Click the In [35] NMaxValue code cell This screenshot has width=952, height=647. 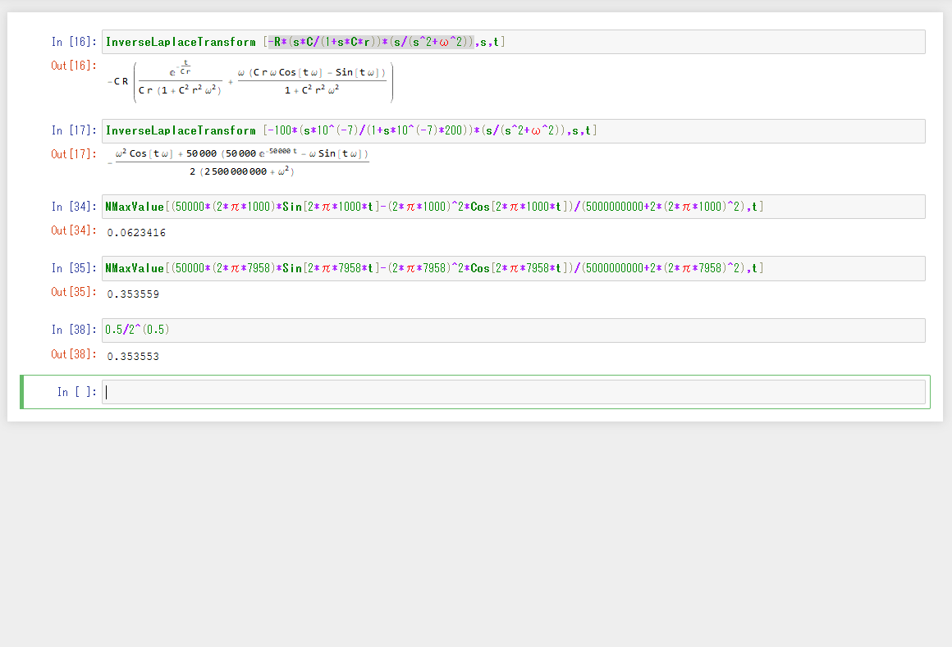click(x=513, y=269)
